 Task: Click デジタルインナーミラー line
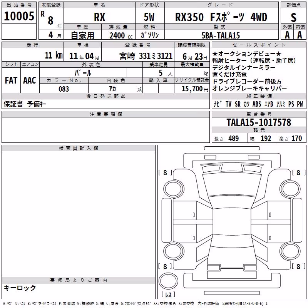(244, 68)
